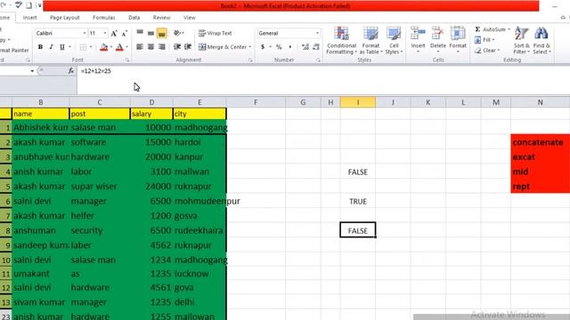Decrease the cell indent
The image size is (570, 320).
pos(177,47)
